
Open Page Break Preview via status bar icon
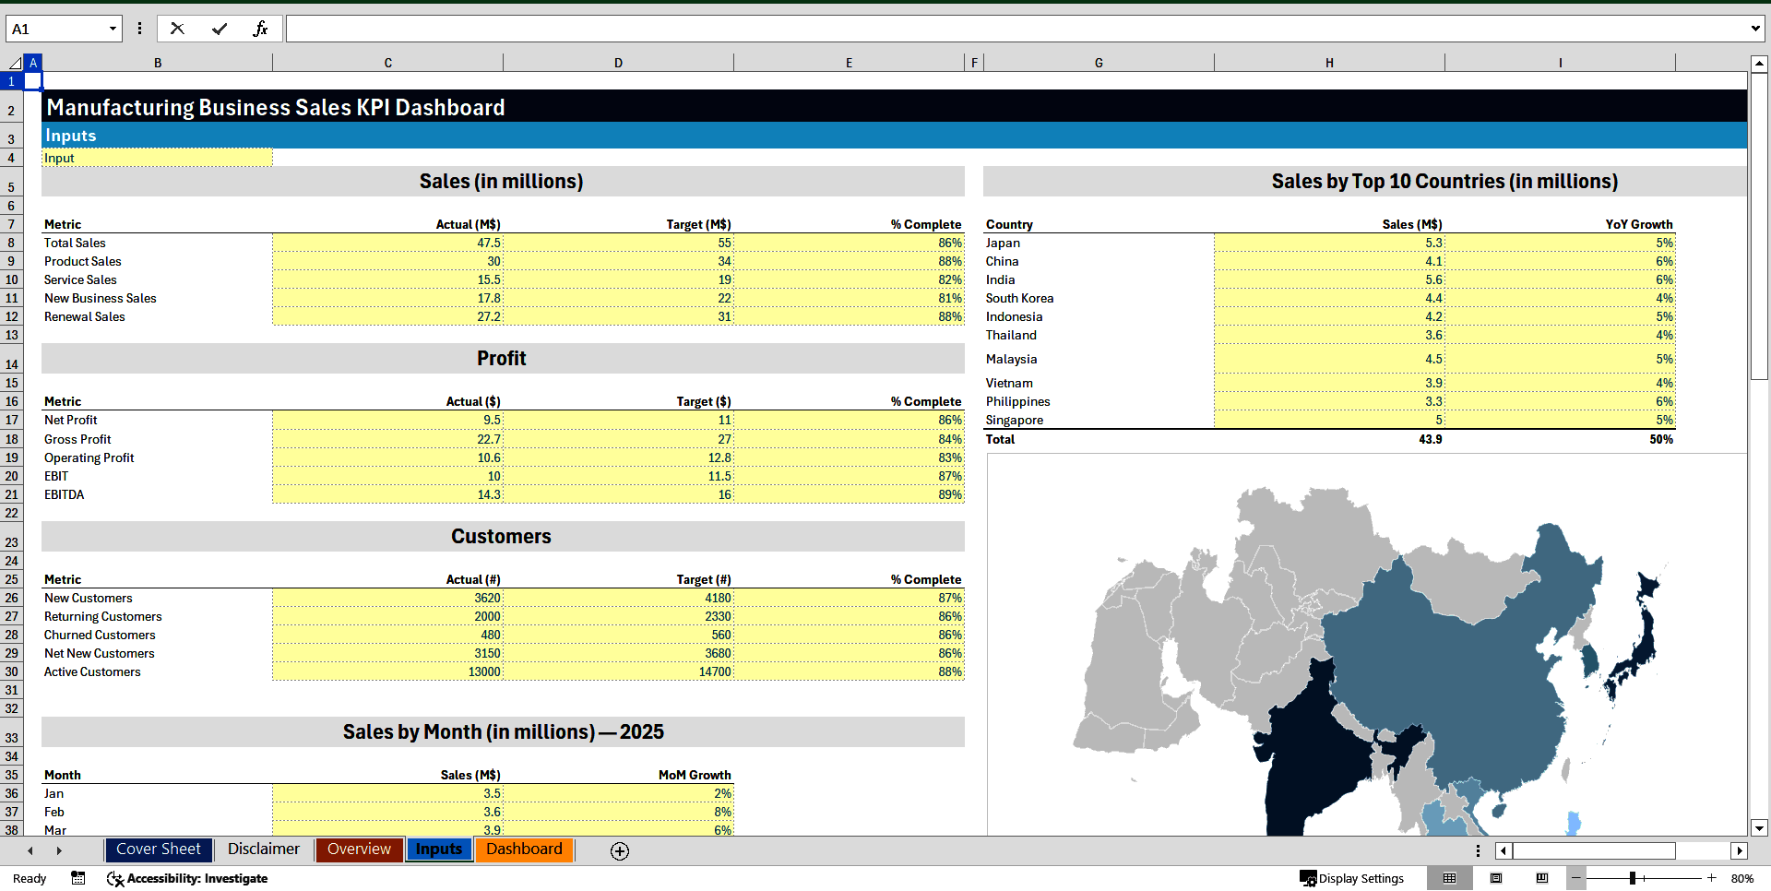1540,878
